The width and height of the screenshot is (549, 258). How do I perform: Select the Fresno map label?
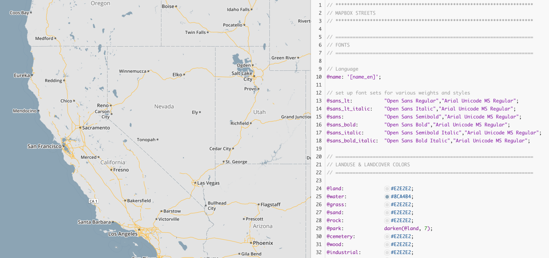coord(121,170)
